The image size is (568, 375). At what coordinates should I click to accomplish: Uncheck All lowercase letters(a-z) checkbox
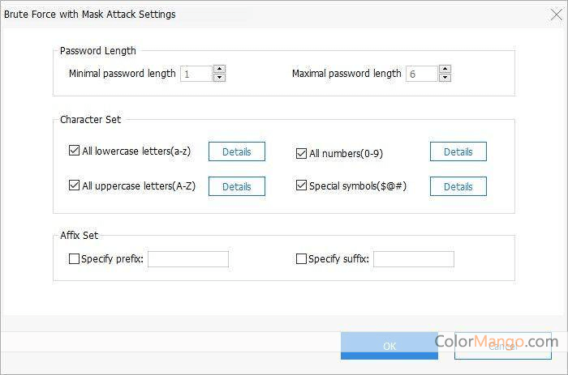pos(75,151)
